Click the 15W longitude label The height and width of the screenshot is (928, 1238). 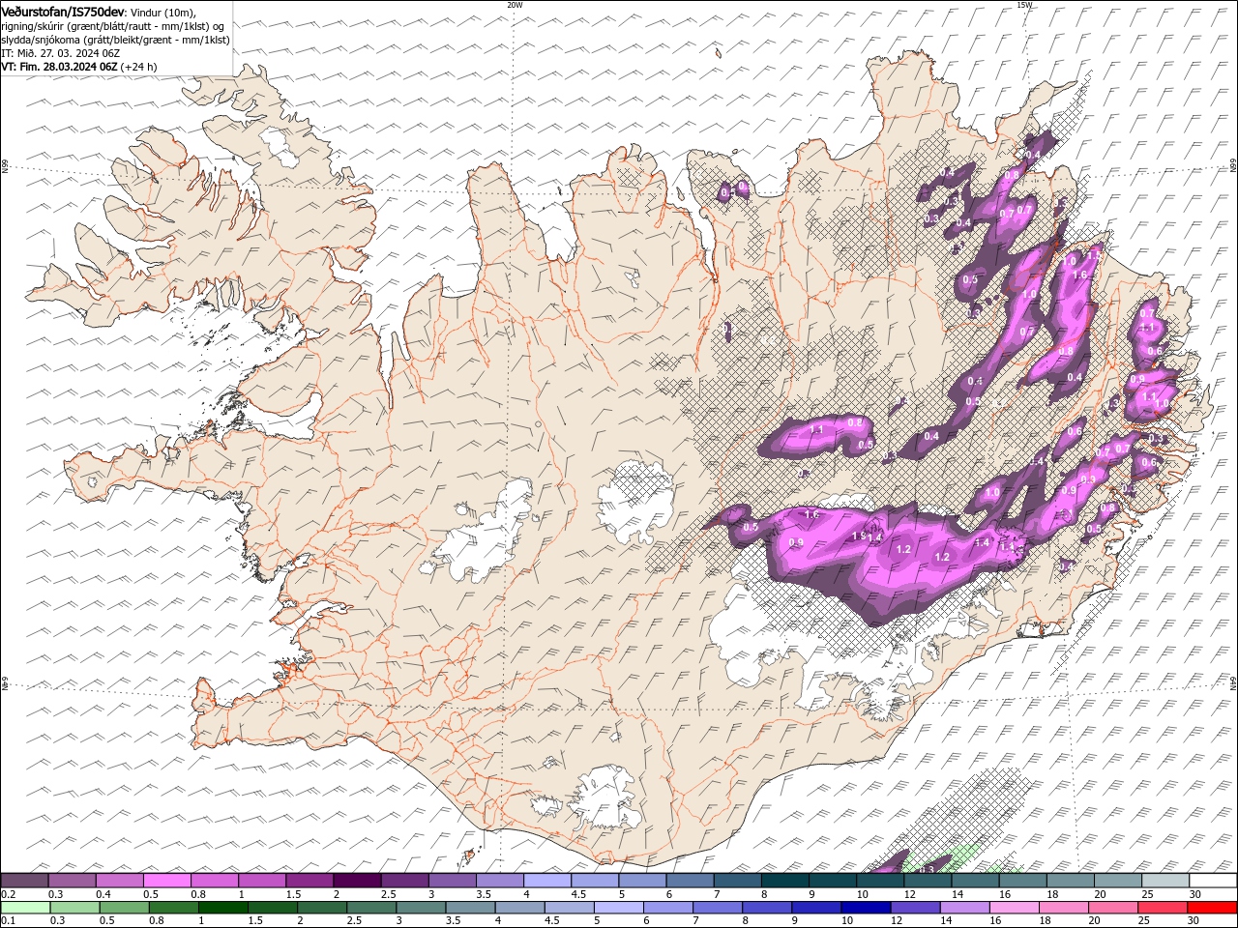pos(1024,5)
